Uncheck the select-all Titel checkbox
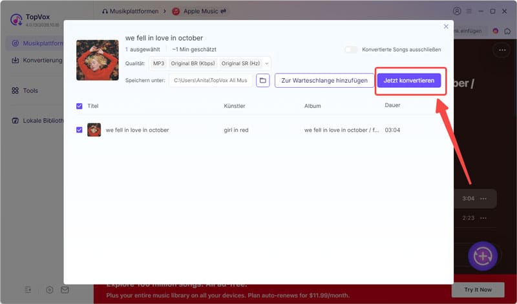Image resolution: width=517 pixels, height=304 pixels. [x=79, y=106]
